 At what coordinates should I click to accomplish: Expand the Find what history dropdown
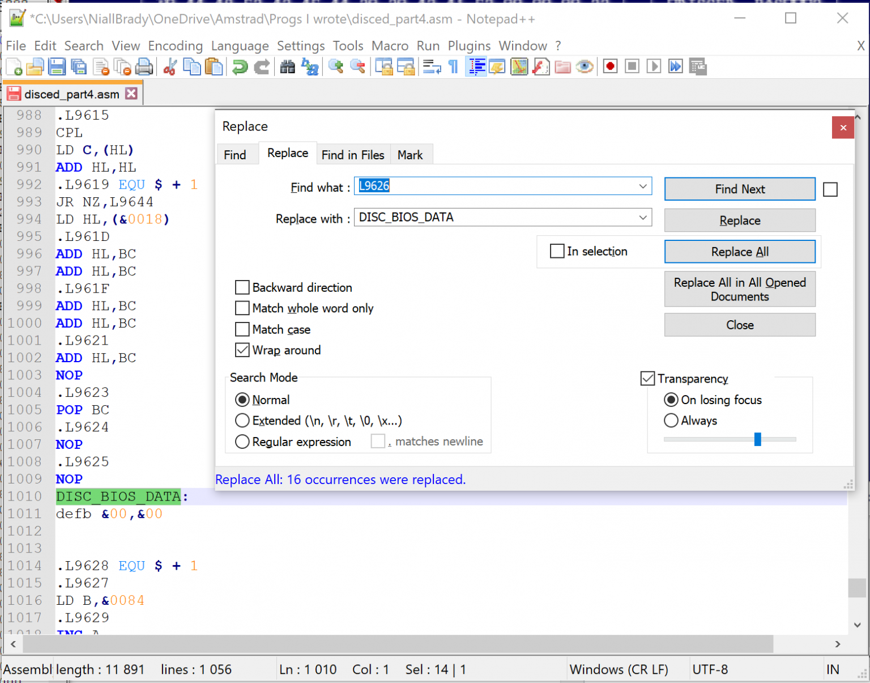pyautogui.click(x=643, y=186)
